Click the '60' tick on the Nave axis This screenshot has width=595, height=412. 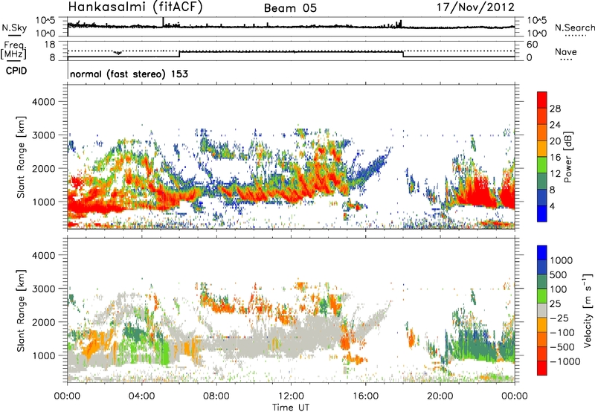click(532, 45)
